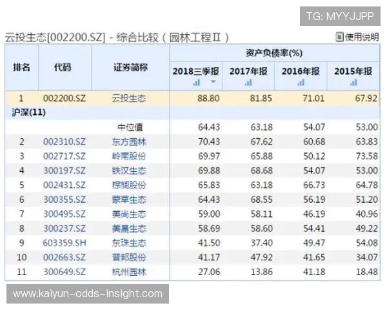
Task: Open the 东珠生态 security name link
Action: point(129,243)
